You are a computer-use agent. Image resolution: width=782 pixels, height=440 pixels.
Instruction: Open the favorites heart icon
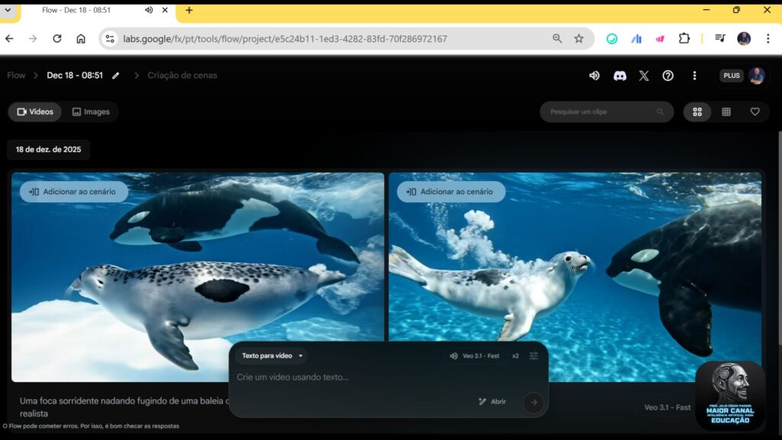pyautogui.click(x=755, y=112)
